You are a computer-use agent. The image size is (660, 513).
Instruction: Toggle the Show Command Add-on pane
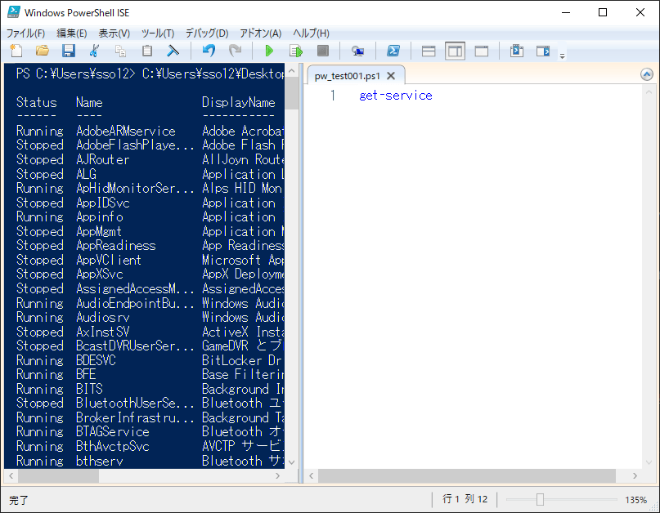(542, 51)
